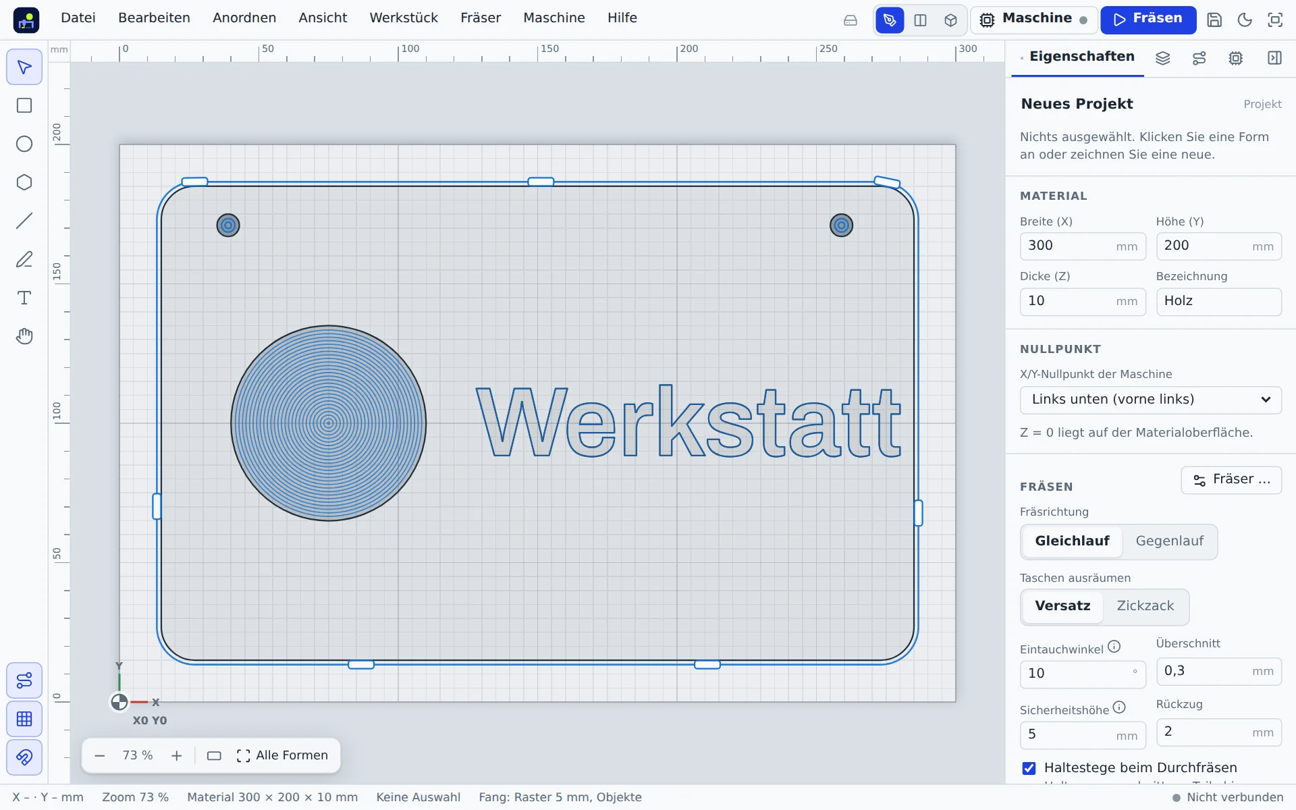Open the Fräser menu
The width and height of the screenshot is (1296, 810).
[x=481, y=18]
